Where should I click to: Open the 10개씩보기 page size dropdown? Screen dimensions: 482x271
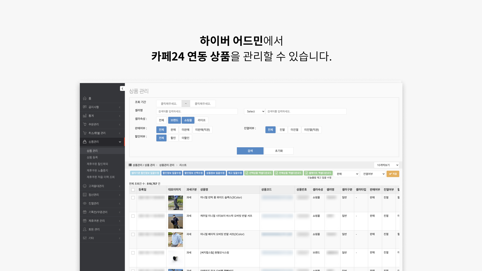[x=386, y=165]
